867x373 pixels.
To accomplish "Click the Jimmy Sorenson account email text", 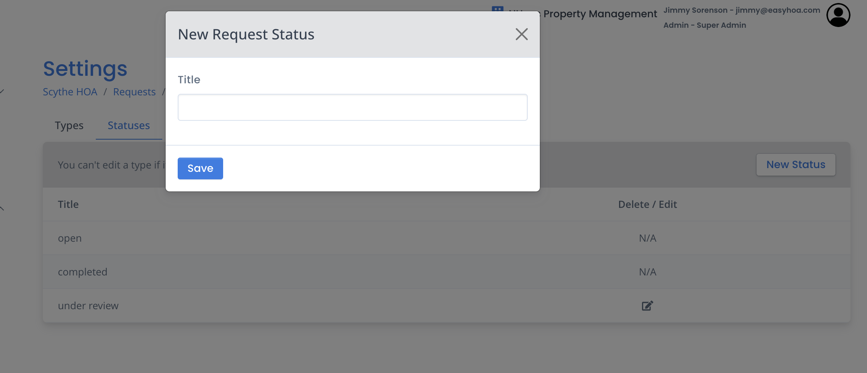I will pos(742,10).
